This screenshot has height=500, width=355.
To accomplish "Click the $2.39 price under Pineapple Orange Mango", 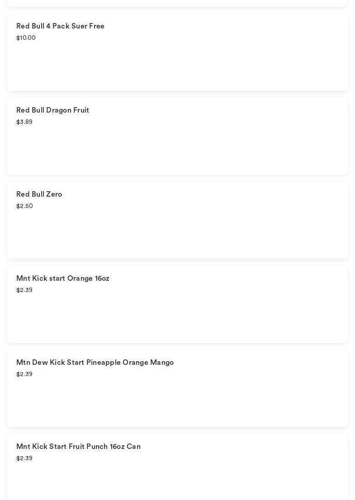I will click(x=24, y=374).
